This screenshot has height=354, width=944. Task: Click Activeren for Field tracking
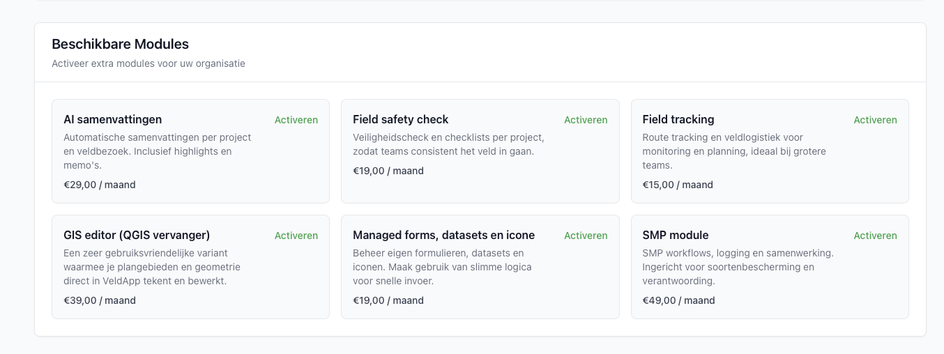875,120
